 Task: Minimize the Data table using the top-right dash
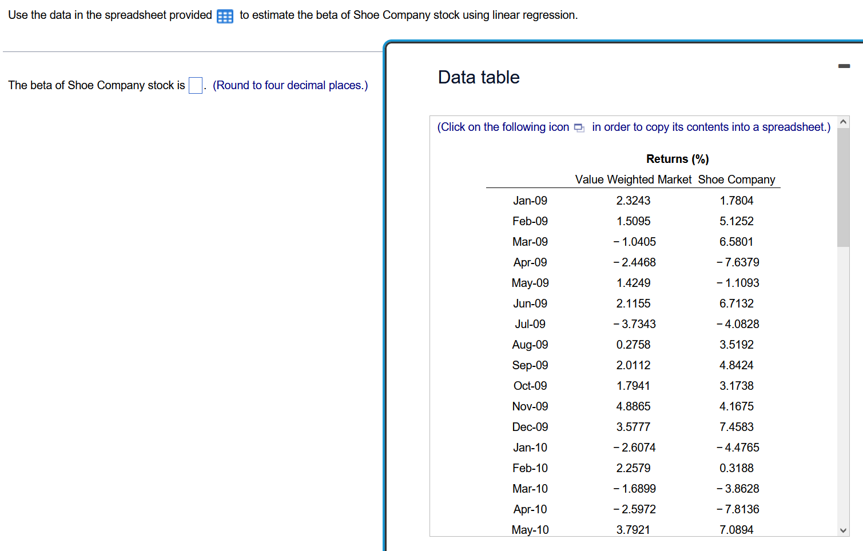pyautogui.click(x=844, y=67)
